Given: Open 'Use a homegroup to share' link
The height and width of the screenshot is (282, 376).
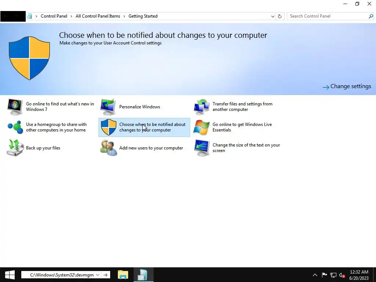Looking at the screenshot, I should pos(56,127).
